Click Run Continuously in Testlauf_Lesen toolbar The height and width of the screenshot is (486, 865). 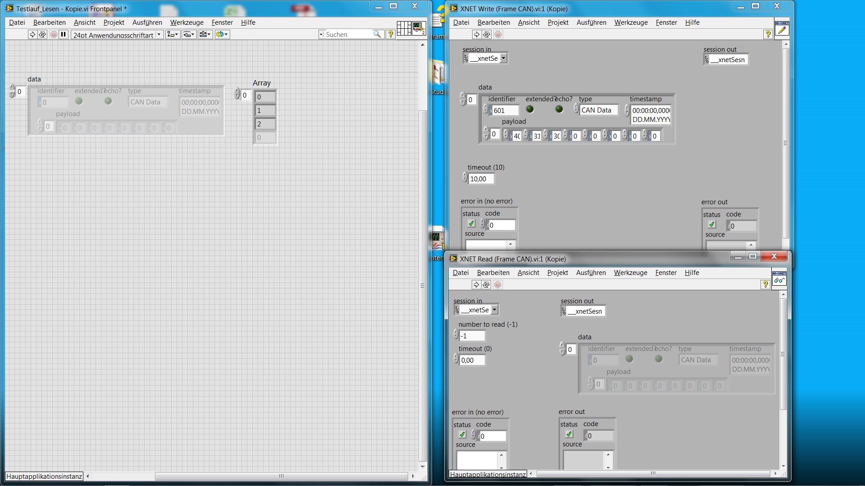(x=42, y=35)
